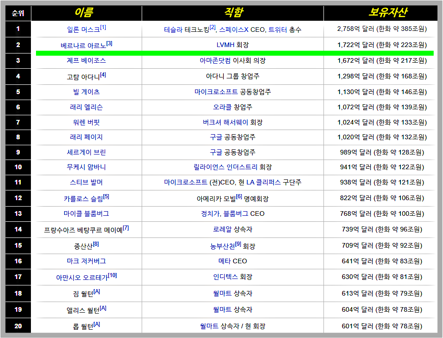Open the 릴라이언스 인더스트리 link
Screen dimensions: 443x338
226,167
